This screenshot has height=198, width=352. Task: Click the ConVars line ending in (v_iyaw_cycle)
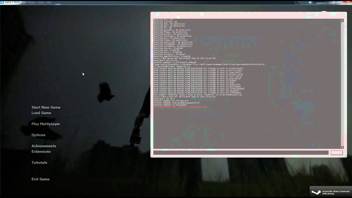click(x=197, y=78)
